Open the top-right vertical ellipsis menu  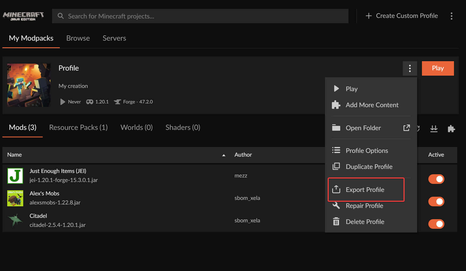click(451, 16)
